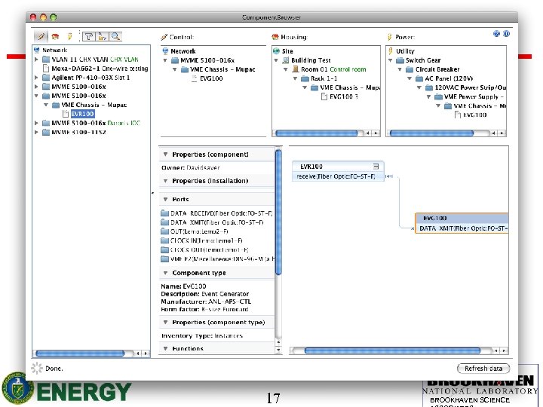Click the globe icon at top right

[x=496, y=34]
